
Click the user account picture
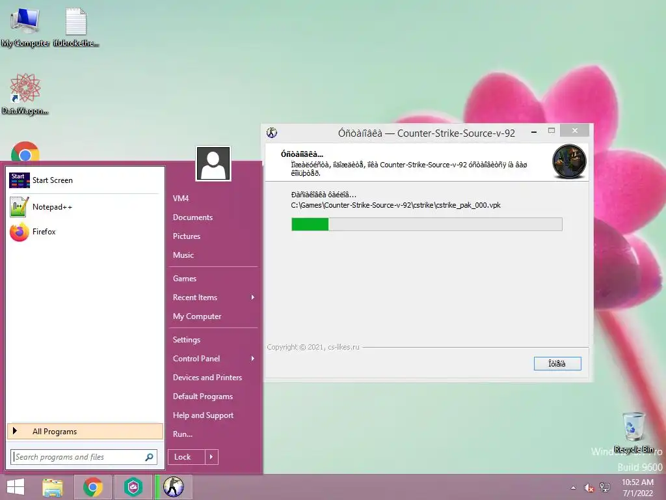tap(213, 163)
